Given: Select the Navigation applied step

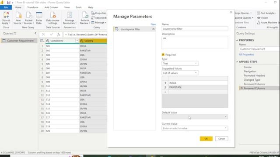Looking at the screenshot, I should click(x=250, y=72).
